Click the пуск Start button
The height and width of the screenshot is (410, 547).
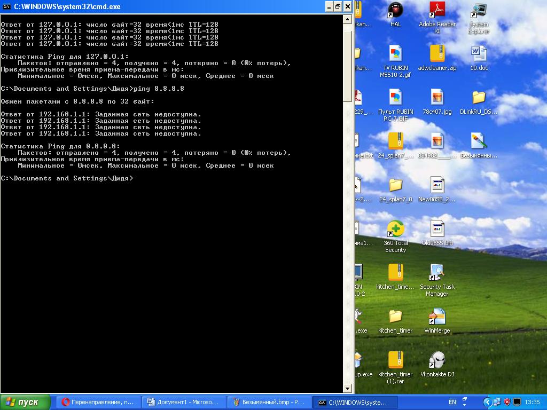click(25, 402)
